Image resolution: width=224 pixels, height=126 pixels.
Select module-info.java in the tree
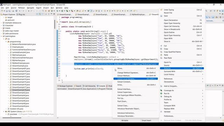pos(16,109)
